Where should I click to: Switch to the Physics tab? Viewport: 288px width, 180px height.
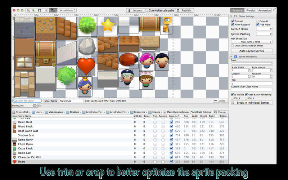pos(251,10)
